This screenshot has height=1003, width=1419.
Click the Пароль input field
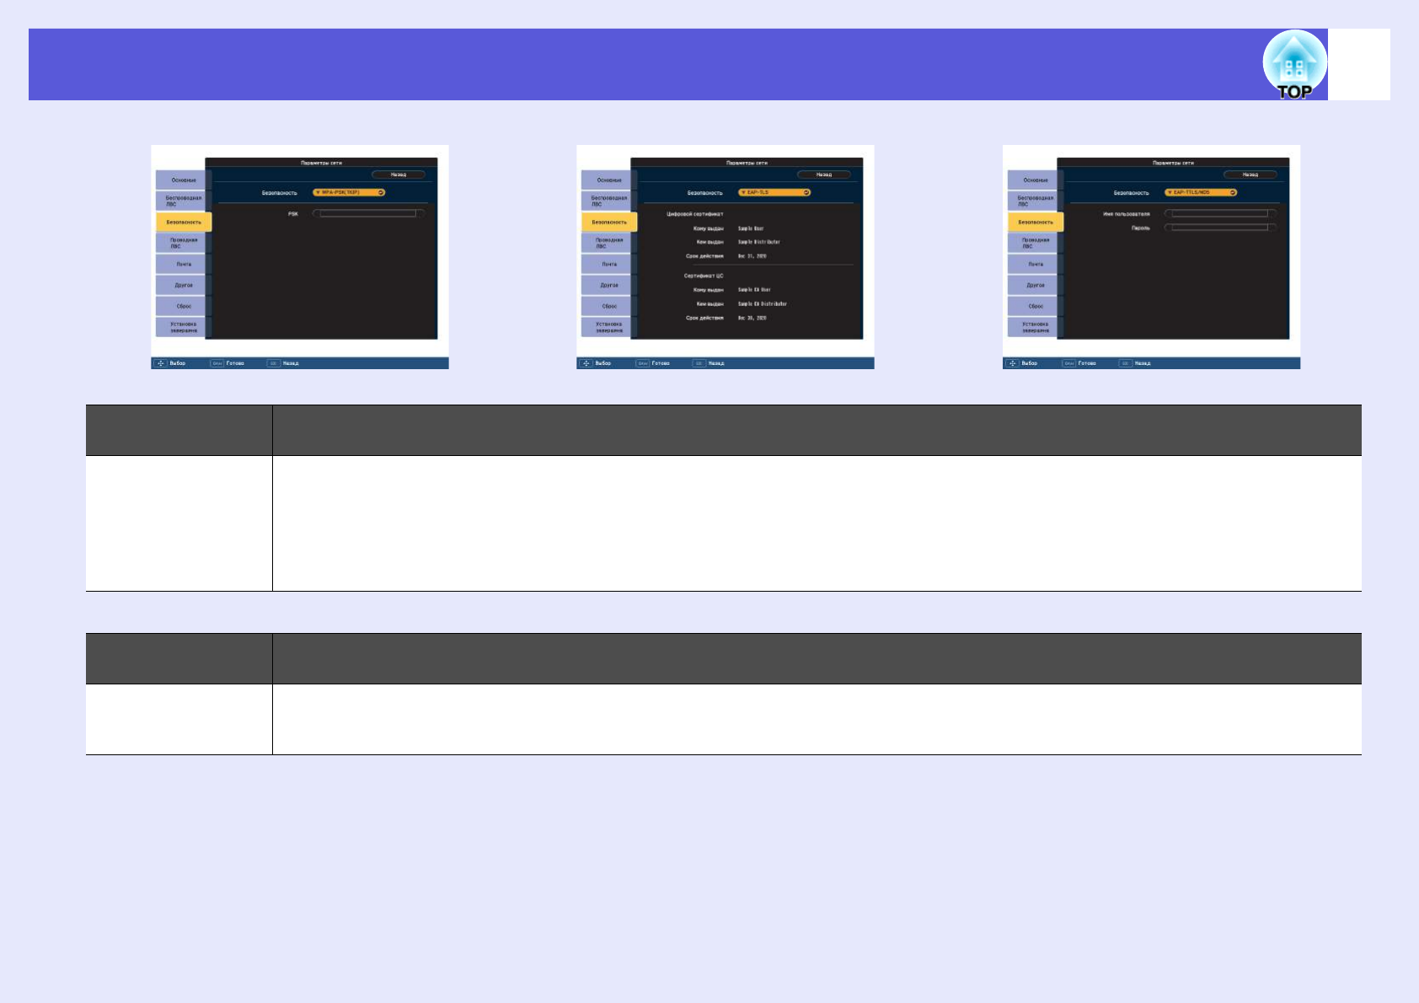(1220, 228)
